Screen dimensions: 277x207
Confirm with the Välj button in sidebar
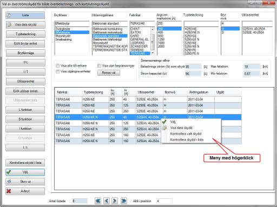[x=25, y=172]
